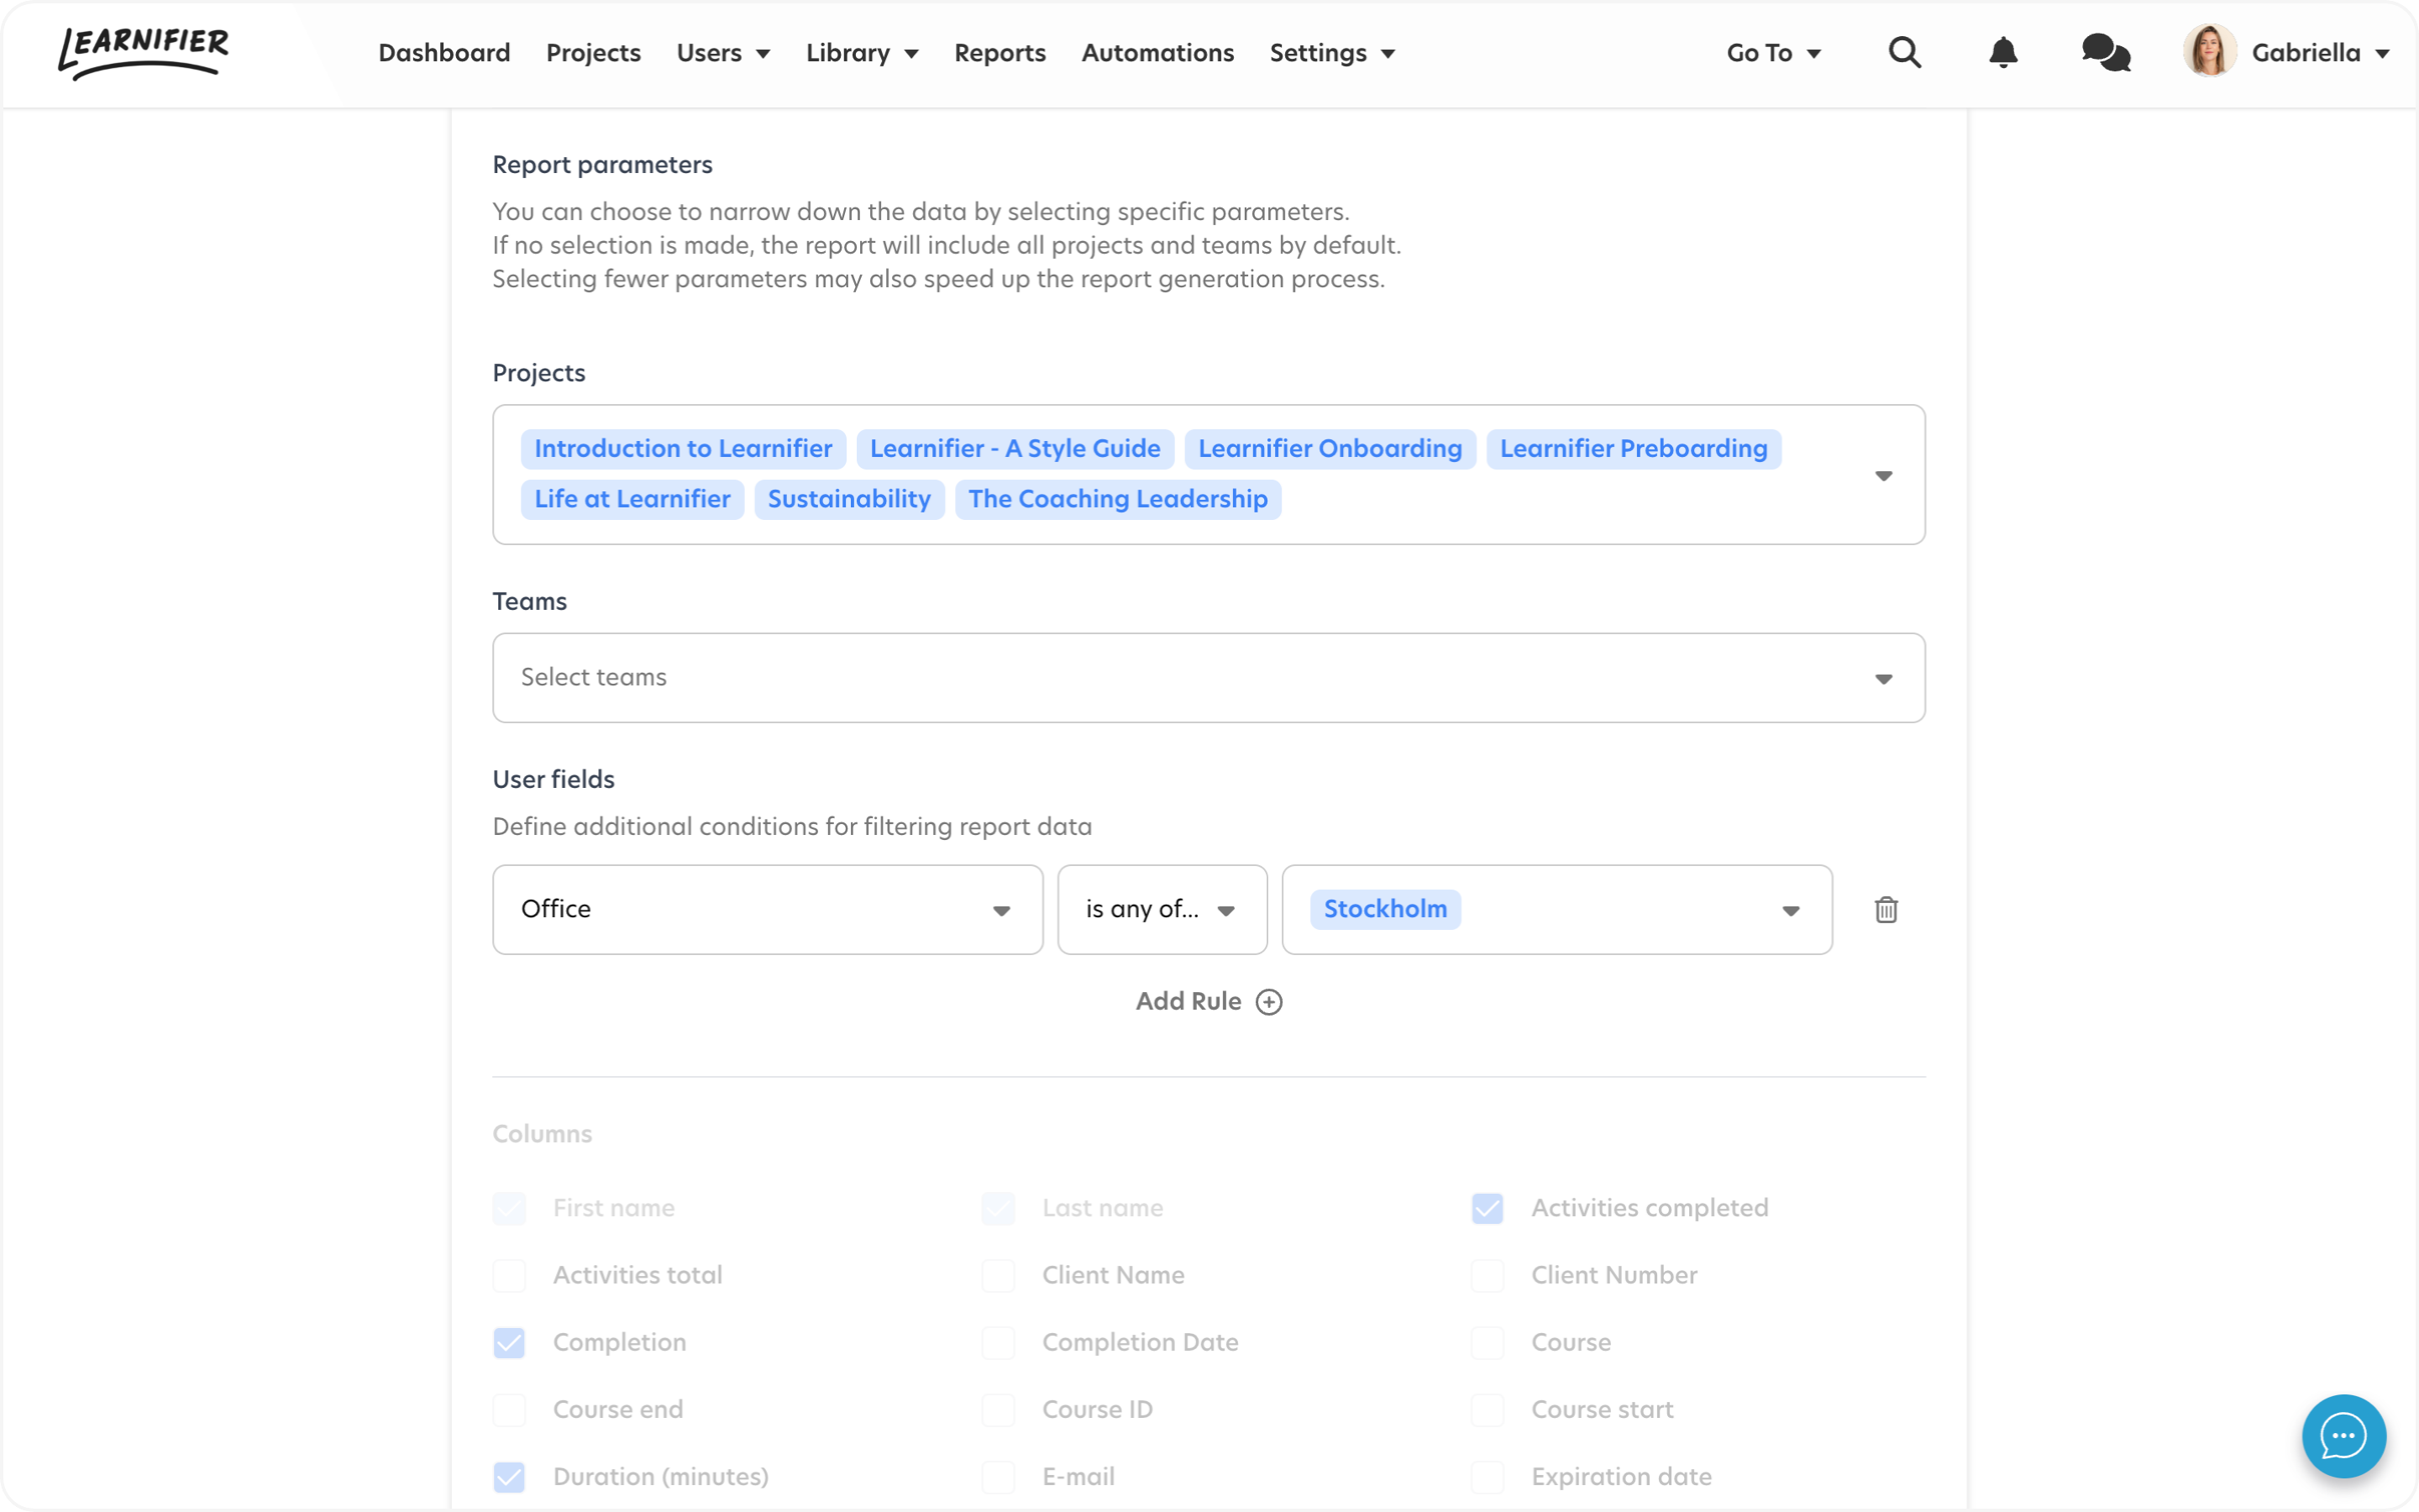Open the search magnifier icon
This screenshot has height=1512, width=2419.
[x=1904, y=52]
